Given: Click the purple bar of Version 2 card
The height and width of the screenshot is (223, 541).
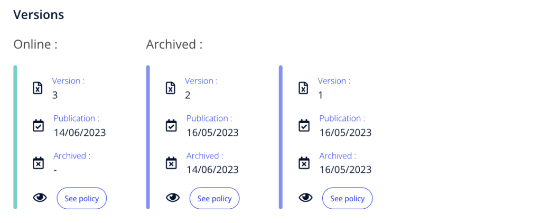Looking at the screenshot, I should click(x=148, y=137).
